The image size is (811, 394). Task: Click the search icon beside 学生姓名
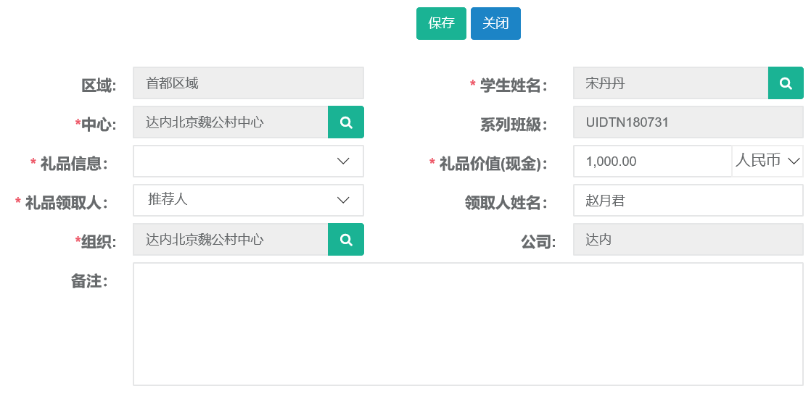786,83
